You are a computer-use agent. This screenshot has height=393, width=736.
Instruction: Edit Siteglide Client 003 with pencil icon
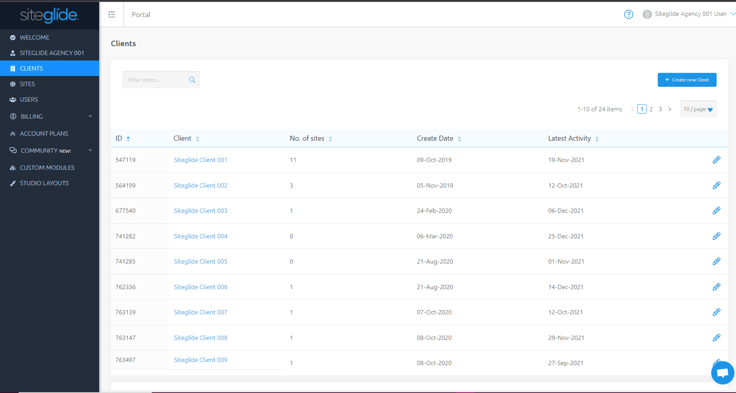(717, 211)
